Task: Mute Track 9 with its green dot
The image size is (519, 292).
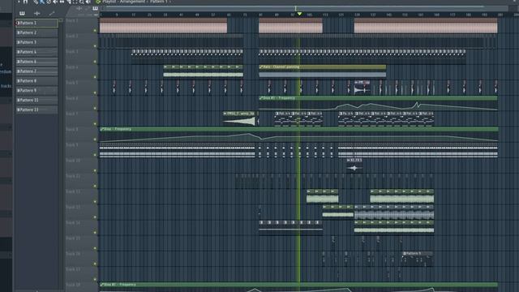Action: pos(95,155)
